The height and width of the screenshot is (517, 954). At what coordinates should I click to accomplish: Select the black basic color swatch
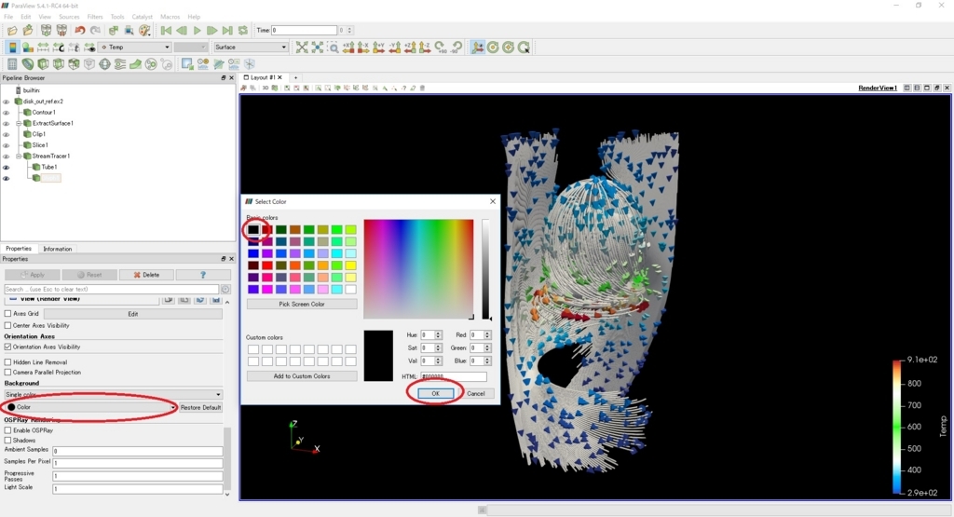(253, 229)
